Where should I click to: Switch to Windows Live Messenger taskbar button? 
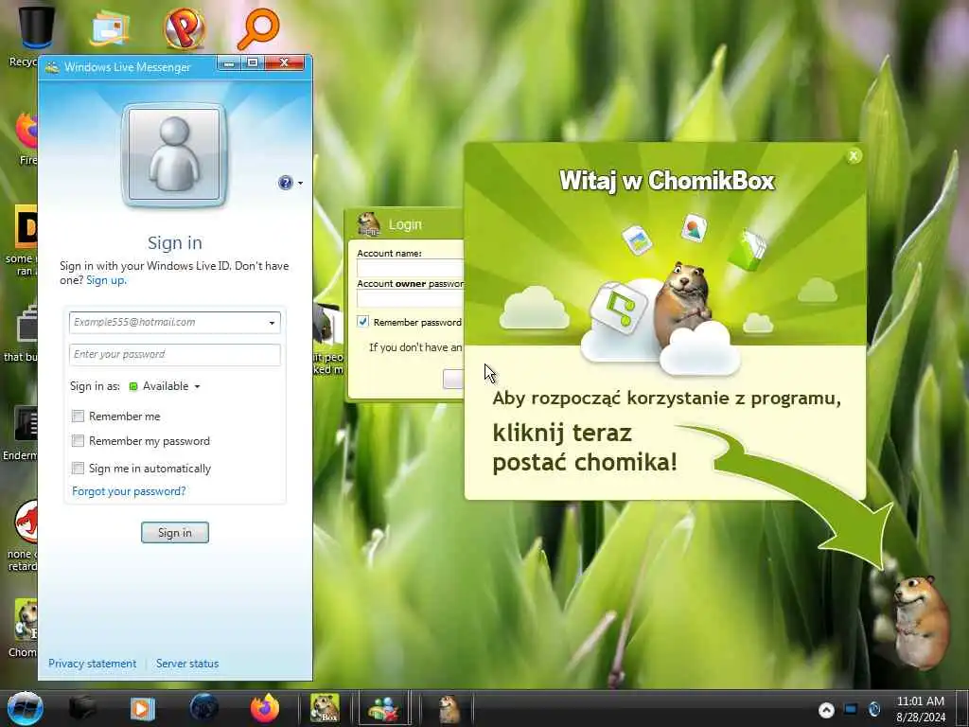[x=383, y=708]
